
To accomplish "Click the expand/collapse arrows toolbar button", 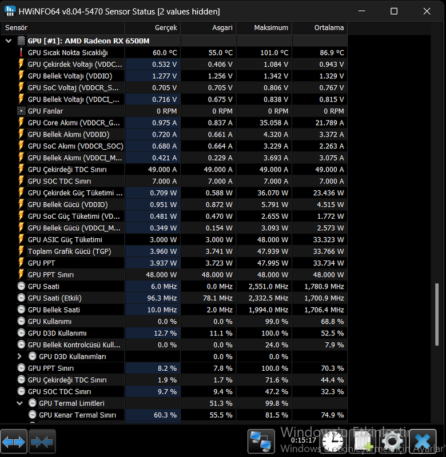I will pos(14,442).
